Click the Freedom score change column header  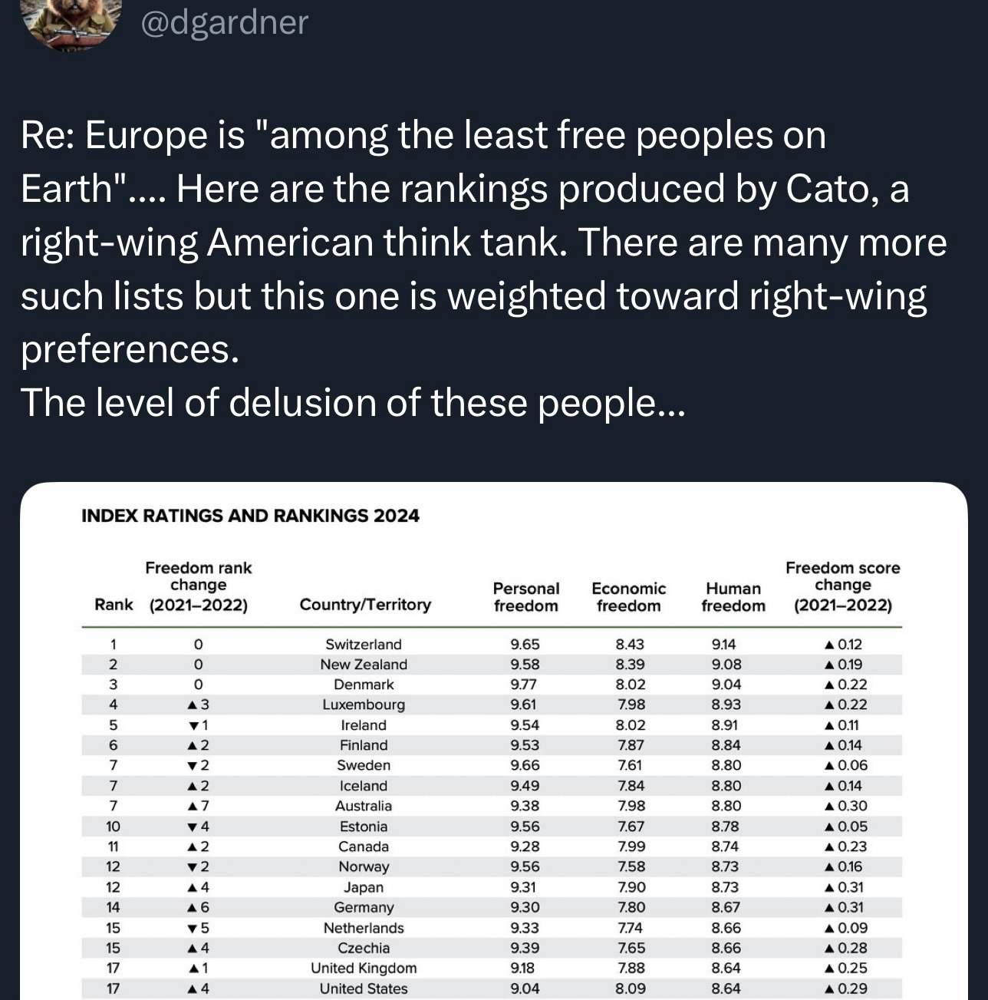click(x=842, y=586)
